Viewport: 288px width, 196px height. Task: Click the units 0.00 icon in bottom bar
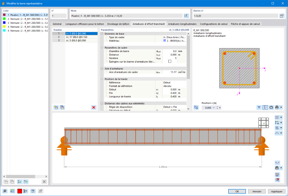[12, 191]
